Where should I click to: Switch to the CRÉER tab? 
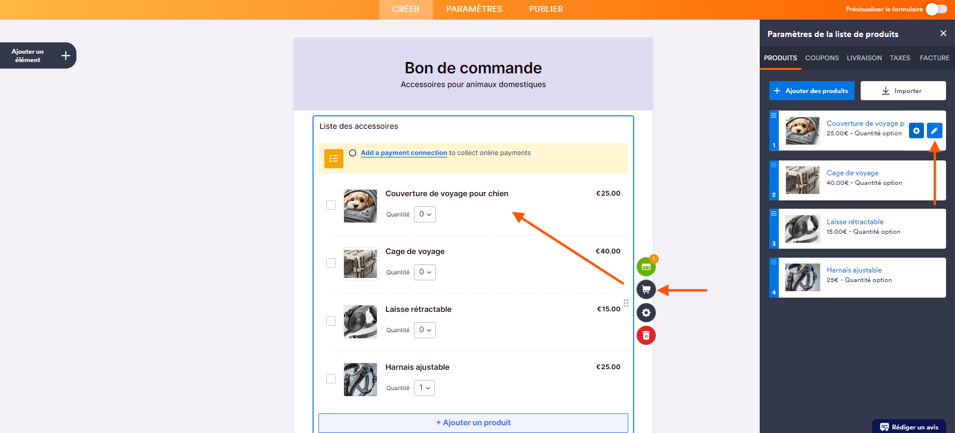click(406, 9)
